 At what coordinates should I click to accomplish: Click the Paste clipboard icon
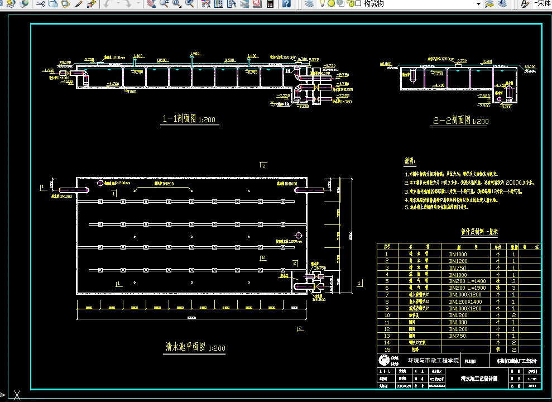click(x=65, y=3)
